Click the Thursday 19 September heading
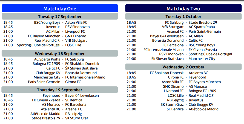Screen dimensions: 244x124 click(x=60, y=90)
